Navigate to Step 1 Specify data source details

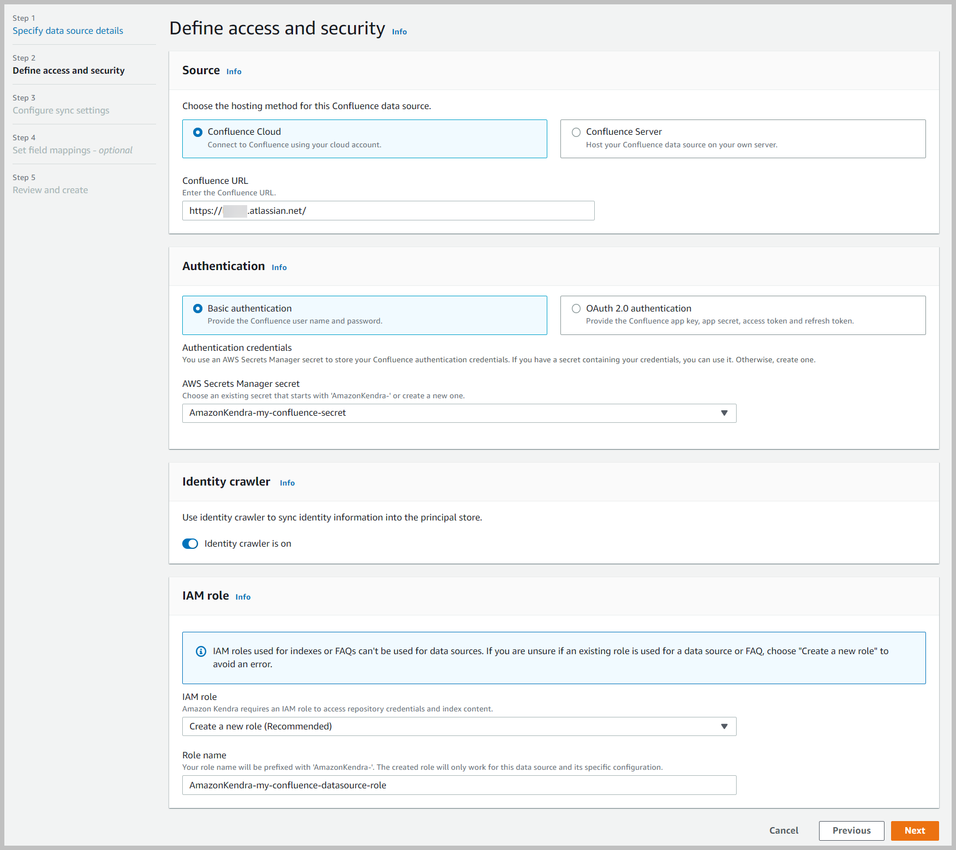click(68, 31)
